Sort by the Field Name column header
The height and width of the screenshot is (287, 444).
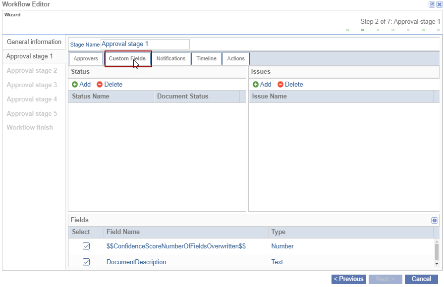pos(123,232)
